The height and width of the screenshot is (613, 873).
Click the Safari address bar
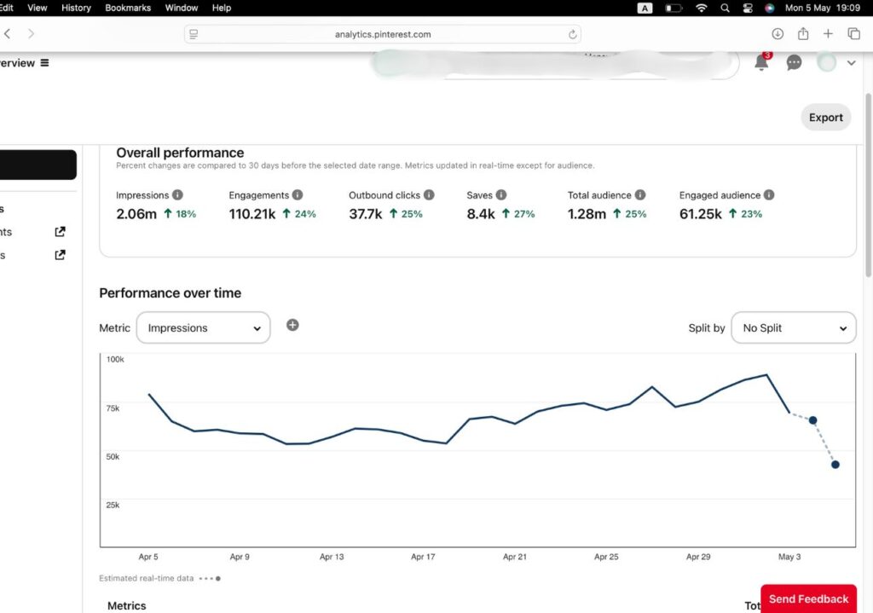coord(383,34)
